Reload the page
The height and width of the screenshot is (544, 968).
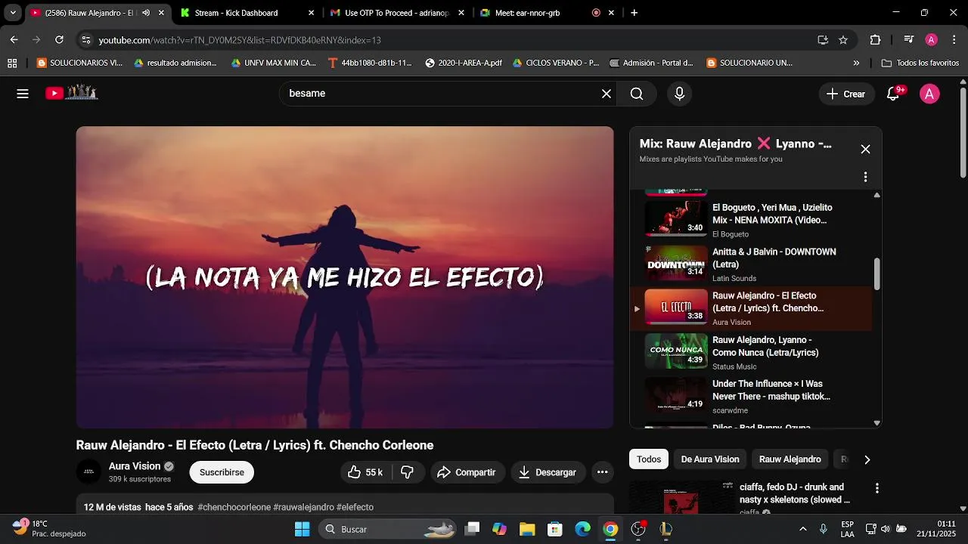59,40
